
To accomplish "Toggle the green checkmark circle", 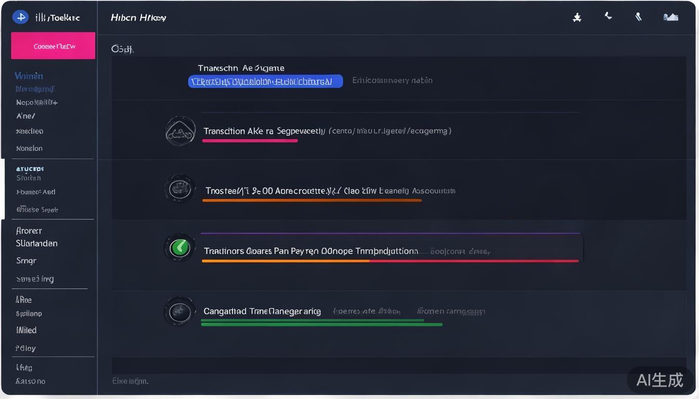I will (180, 248).
